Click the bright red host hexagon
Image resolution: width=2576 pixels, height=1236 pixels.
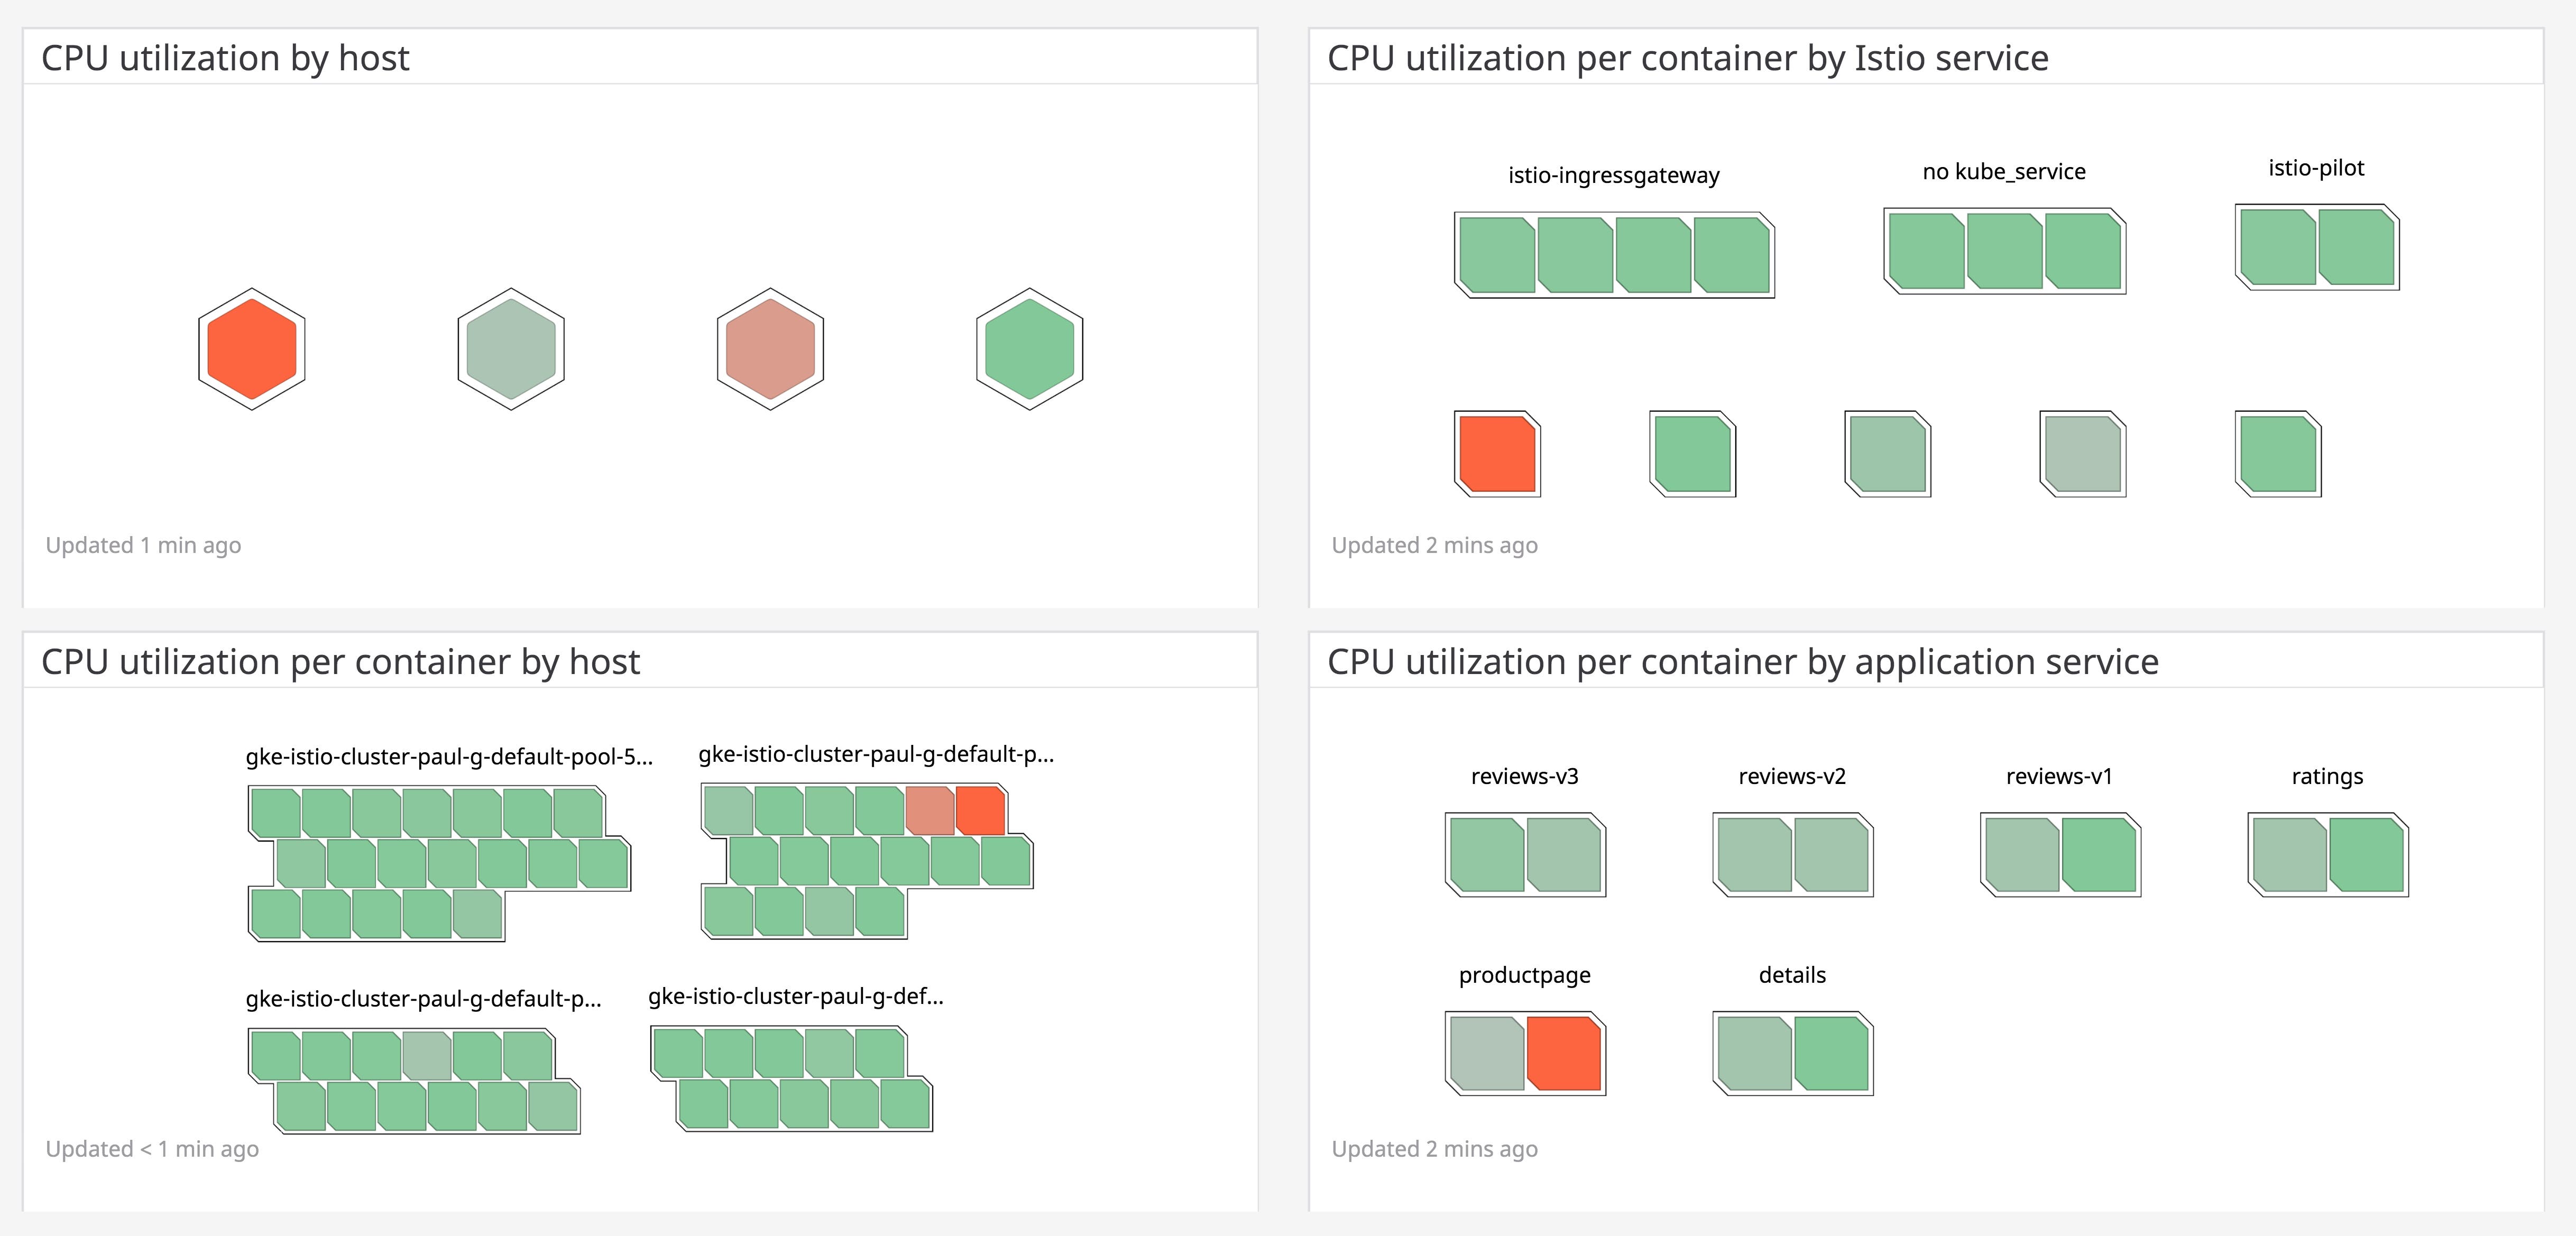pyautogui.click(x=251, y=349)
